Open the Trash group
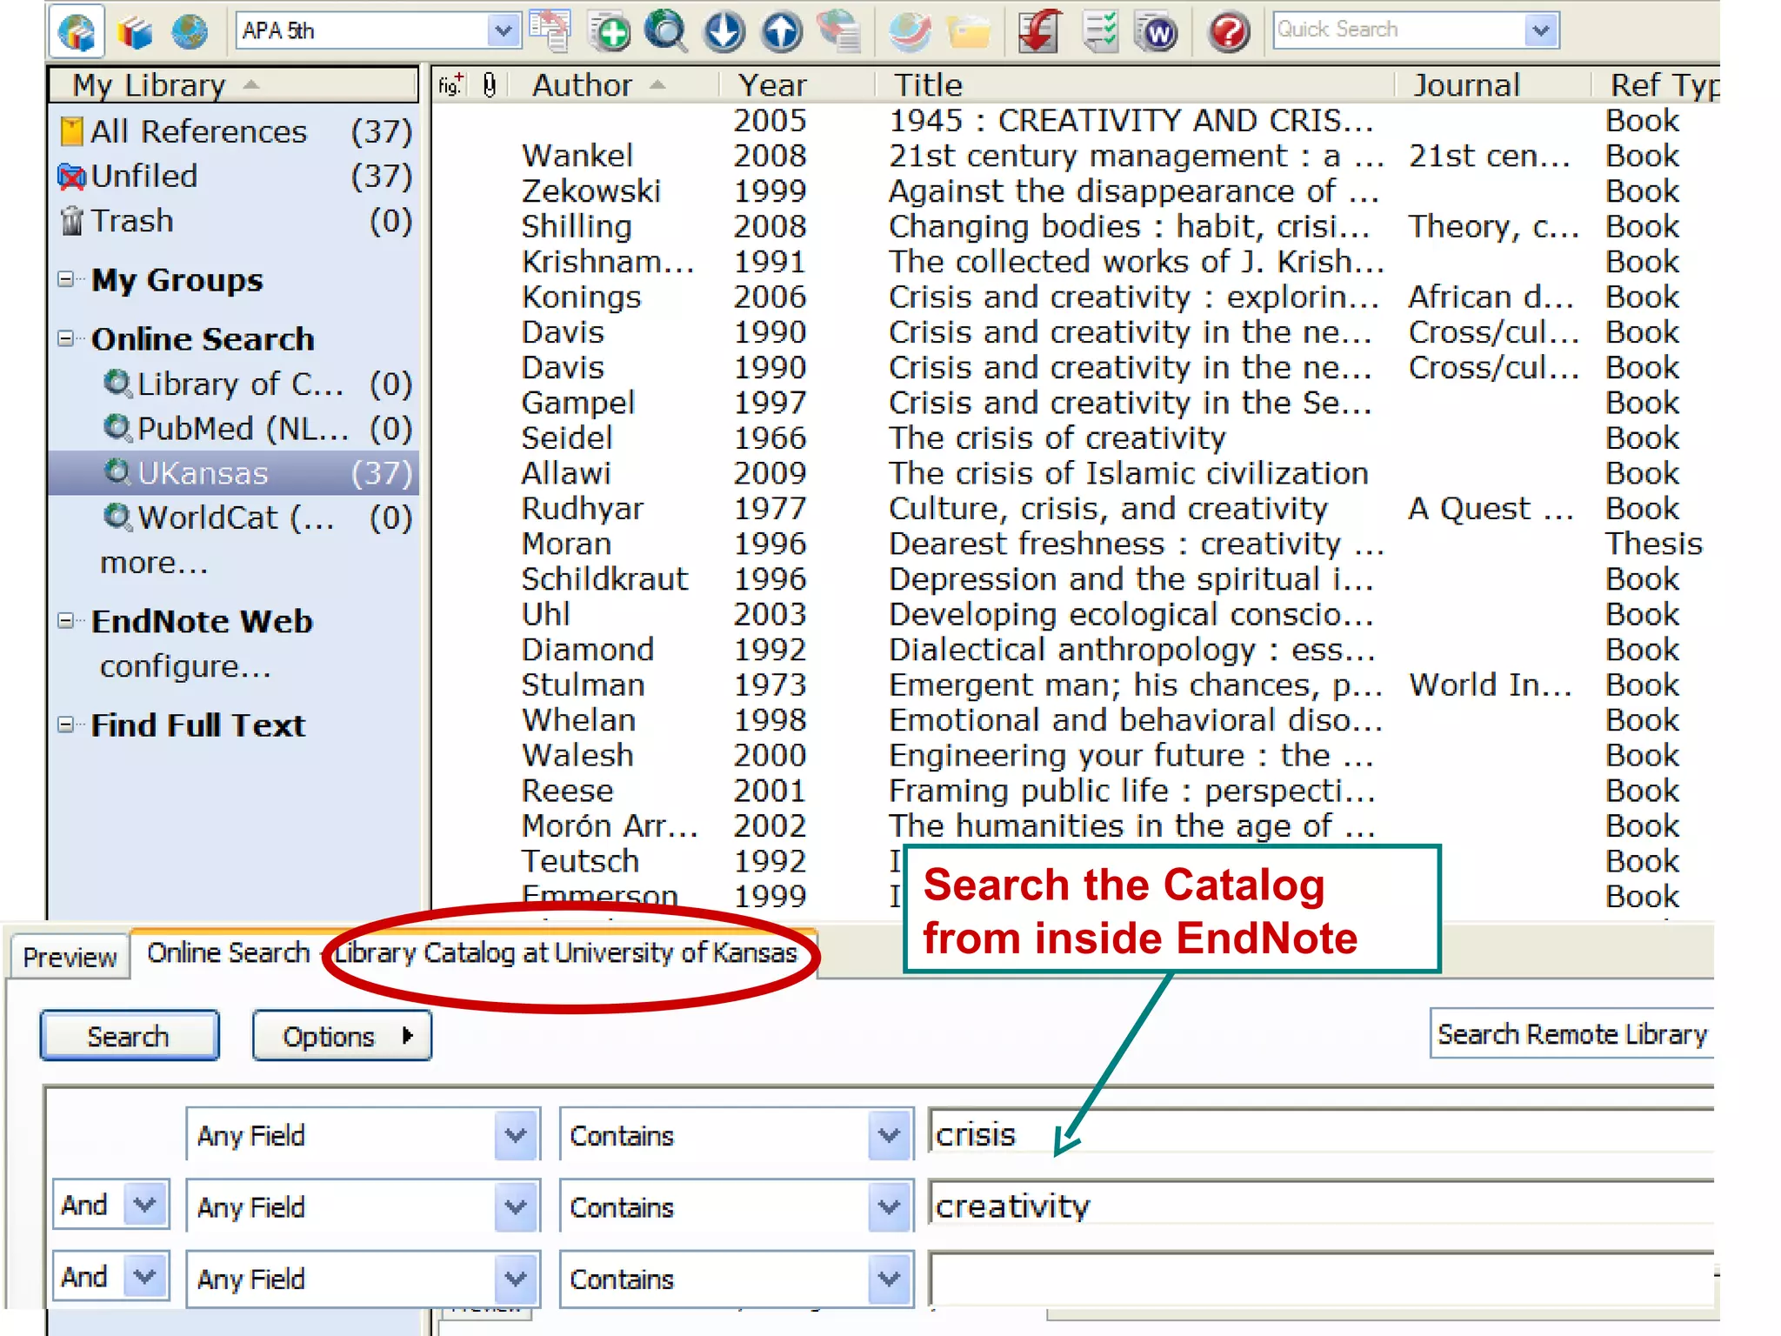 233,221
